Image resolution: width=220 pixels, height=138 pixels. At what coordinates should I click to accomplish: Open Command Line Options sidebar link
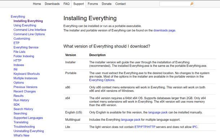pos(29,34)
